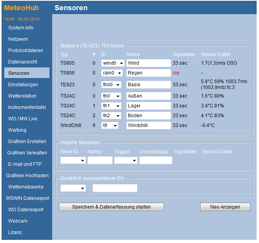This screenshot has width=259, height=243.
Task: Focus the Außen name input field
Action: pos(148,96)
